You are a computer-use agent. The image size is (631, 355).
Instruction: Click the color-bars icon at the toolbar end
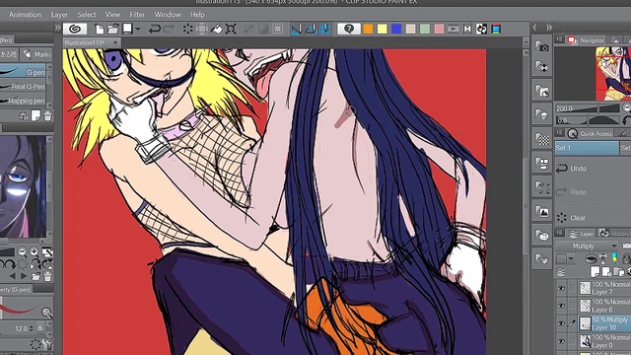pyautogui.click(x=496, y=29)
